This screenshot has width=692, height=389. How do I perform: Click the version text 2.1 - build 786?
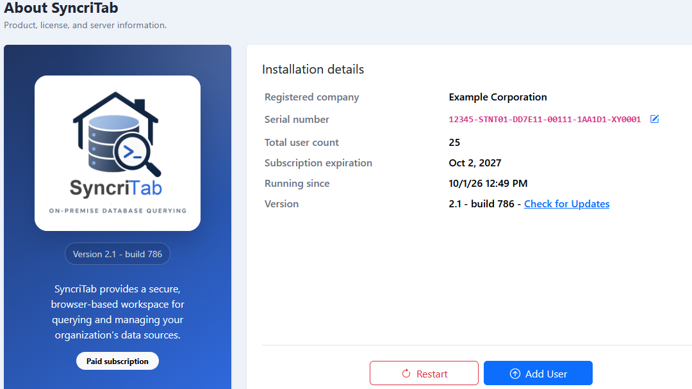[481, 204]
